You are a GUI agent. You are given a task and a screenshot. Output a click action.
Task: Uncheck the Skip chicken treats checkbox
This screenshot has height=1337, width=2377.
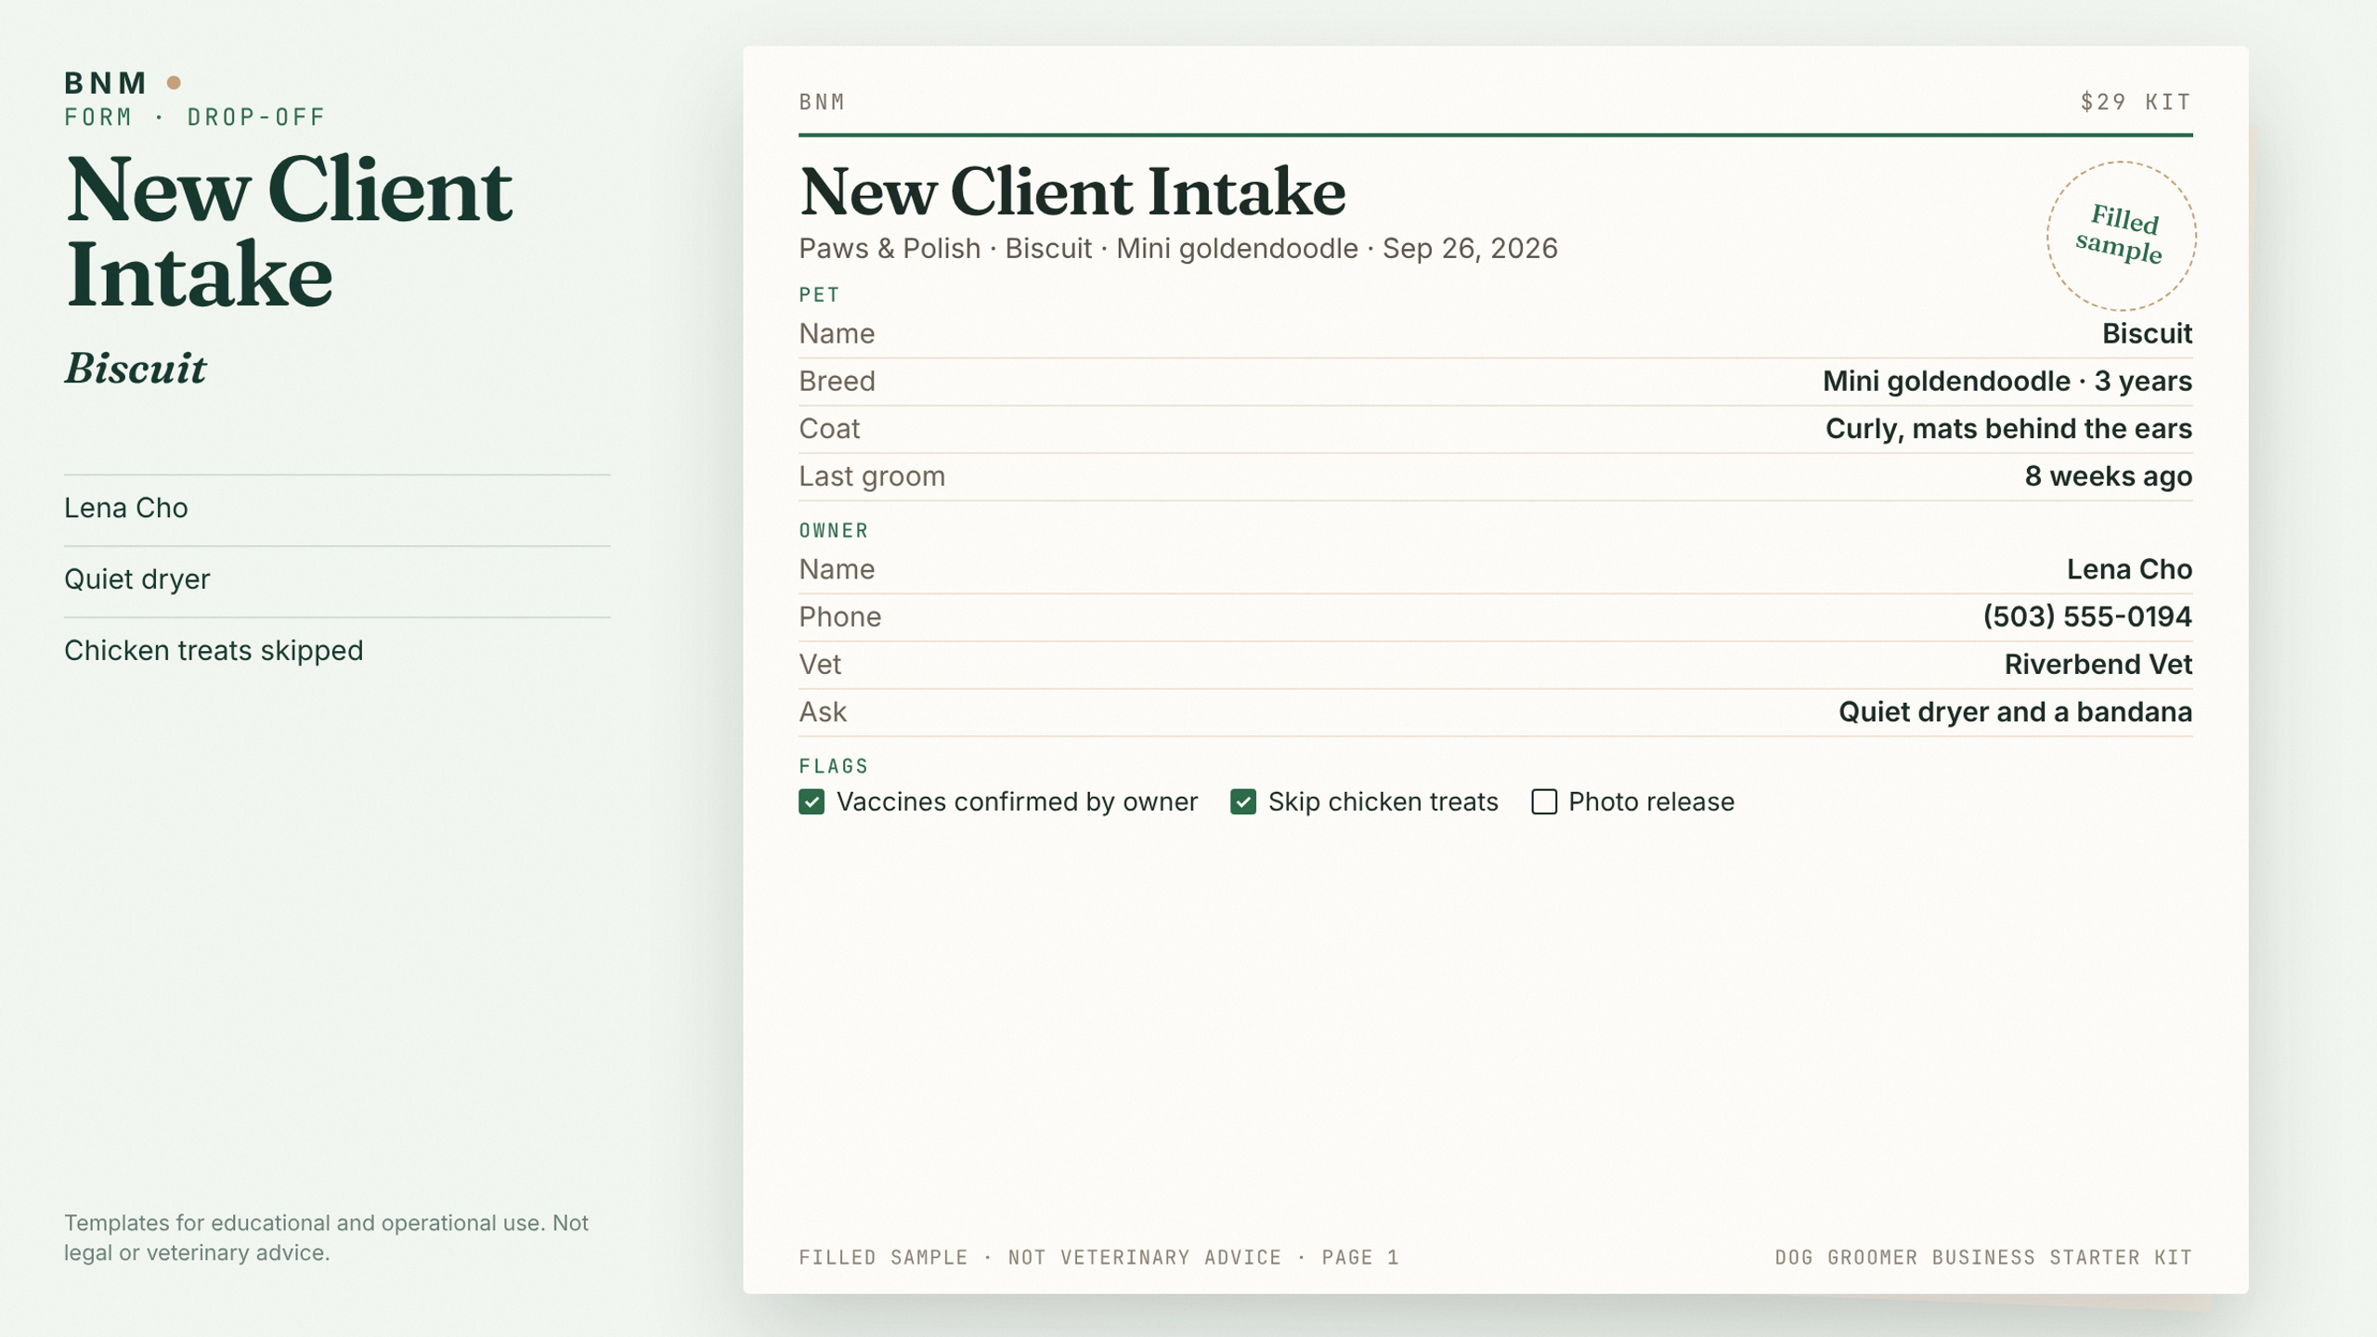(1243, 801)
